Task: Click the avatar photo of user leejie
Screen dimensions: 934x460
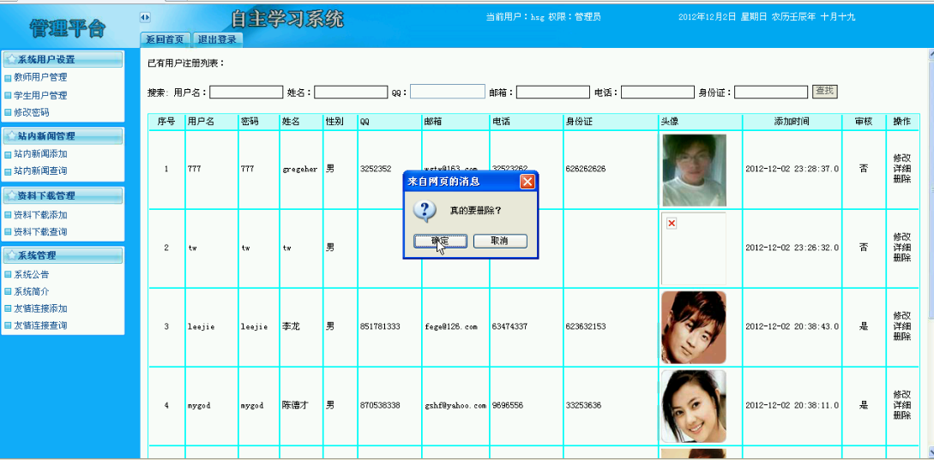Action: click(x=694, y=327)
